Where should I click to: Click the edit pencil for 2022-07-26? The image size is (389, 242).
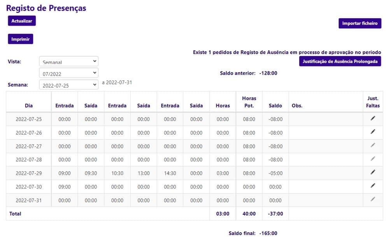click(x=373, y=132)
